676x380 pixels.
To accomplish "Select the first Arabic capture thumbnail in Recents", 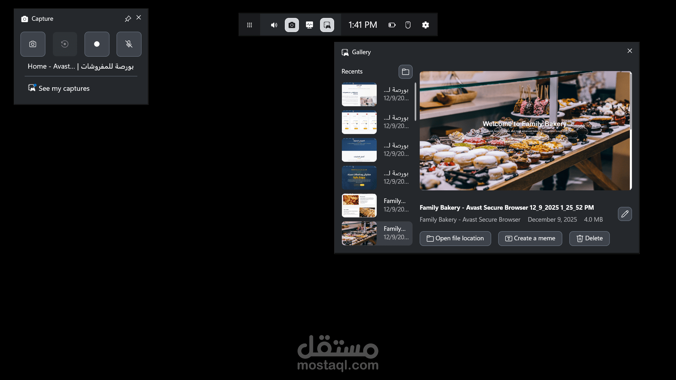I will [359, 94].
